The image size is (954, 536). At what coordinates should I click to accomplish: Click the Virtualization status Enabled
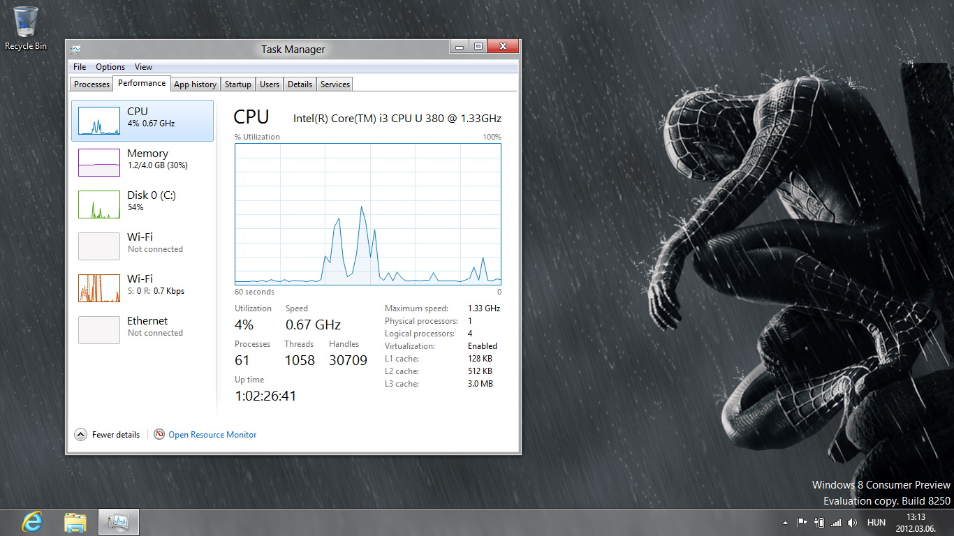[x=483, y=346]
